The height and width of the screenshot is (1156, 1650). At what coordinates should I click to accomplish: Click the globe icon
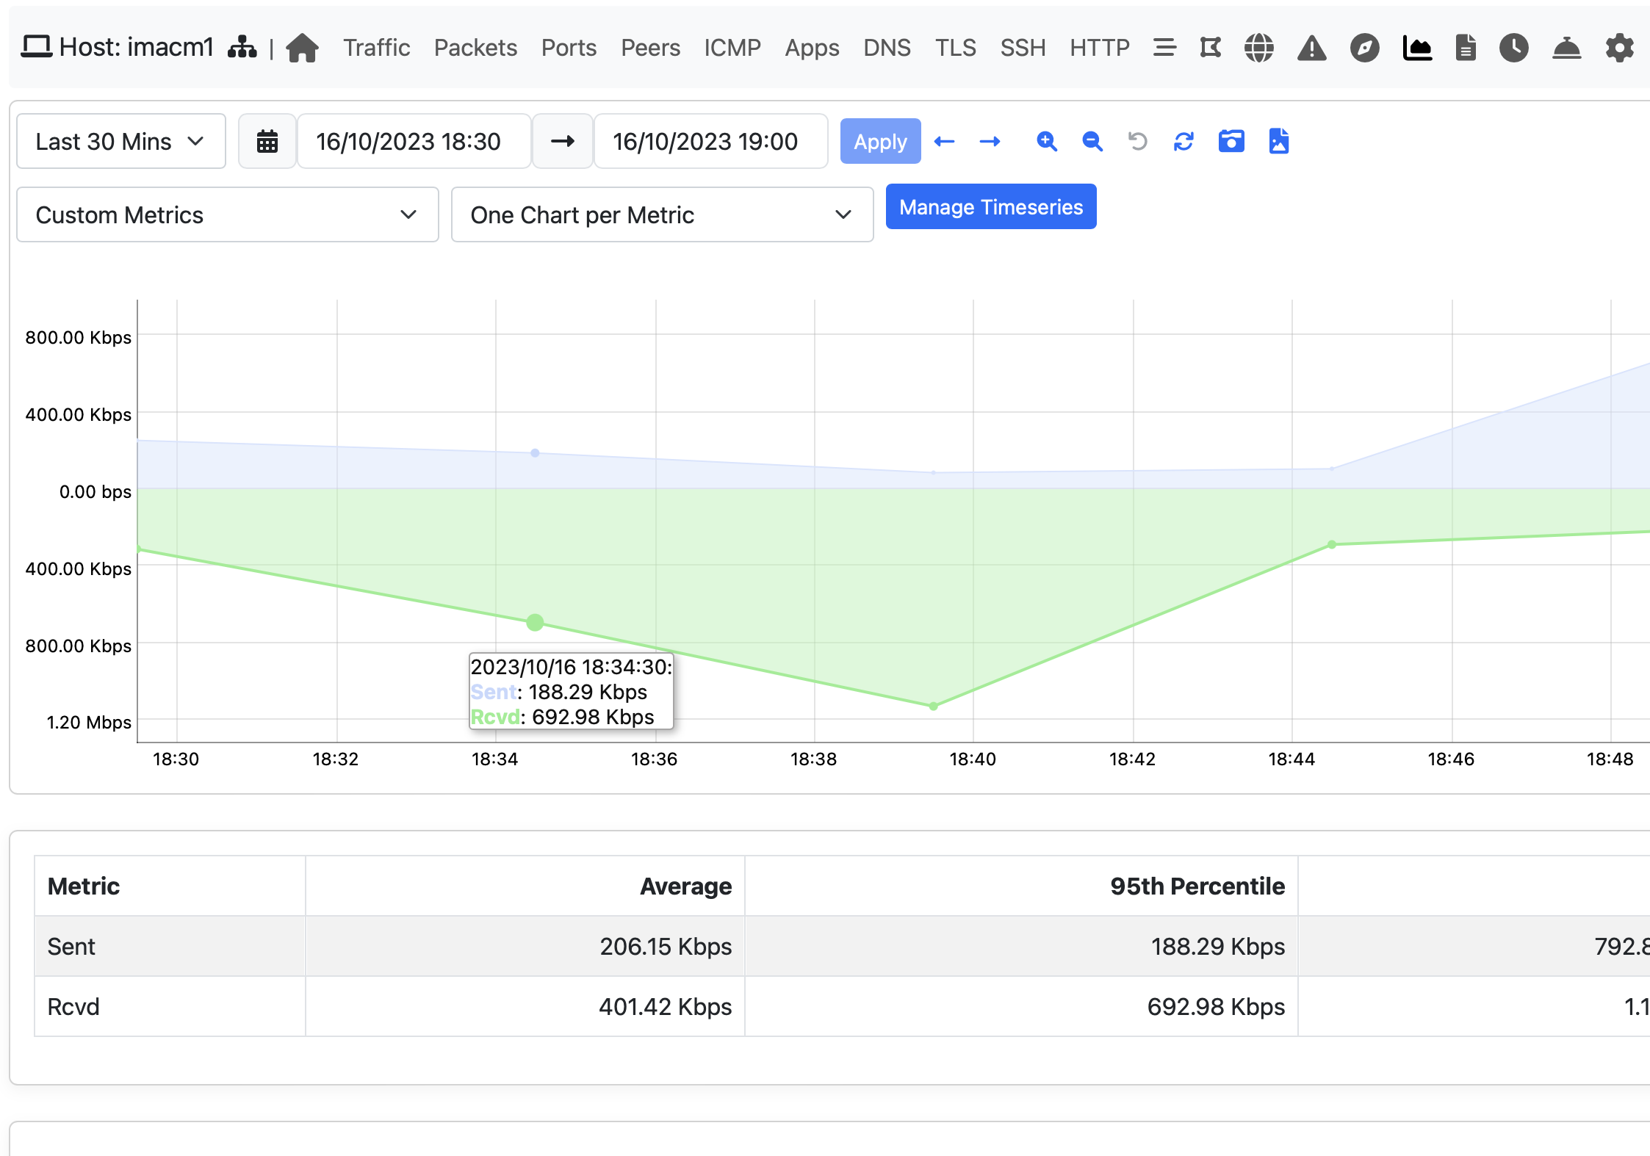pyautogui.click(x=1258, y=47)
